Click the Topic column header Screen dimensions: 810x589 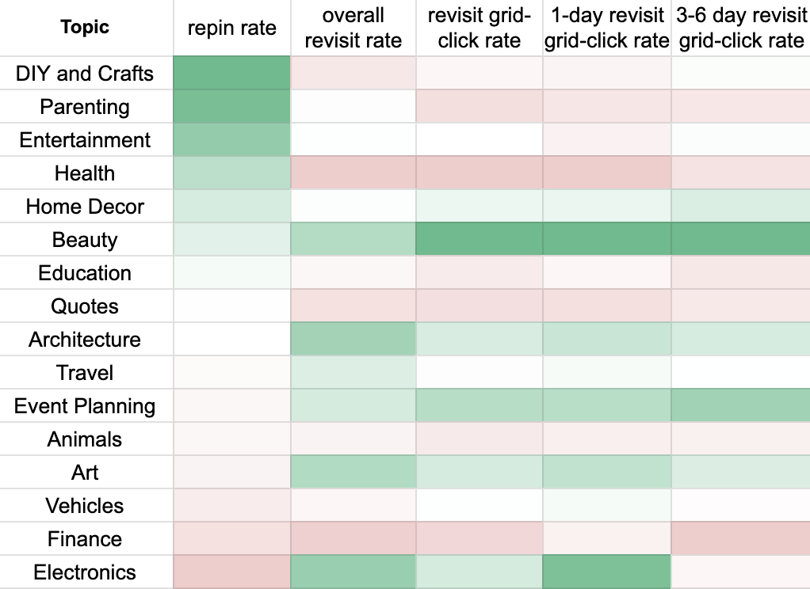pyautogui.click(x=85, y=28)
